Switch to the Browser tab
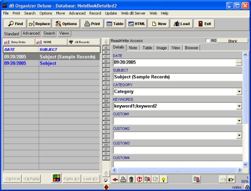 pos(191,48)
